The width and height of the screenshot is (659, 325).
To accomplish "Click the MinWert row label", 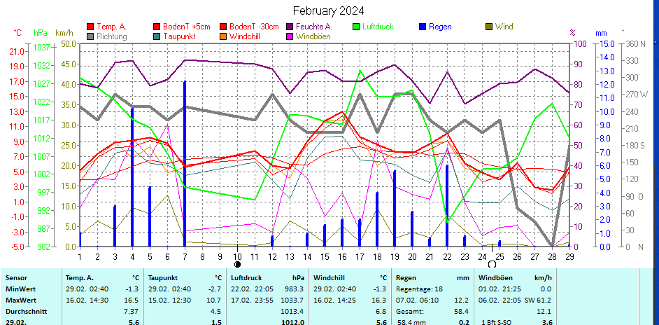I will click(17, 289).
